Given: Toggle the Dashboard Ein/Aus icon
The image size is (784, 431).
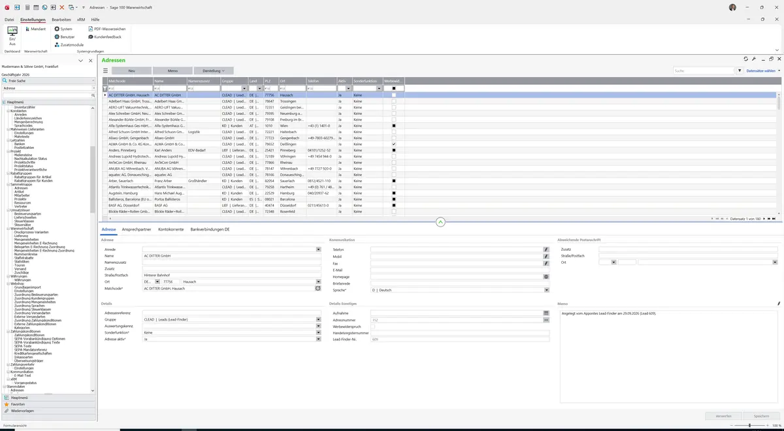Looking at the screenshot, I should [12, 36].
